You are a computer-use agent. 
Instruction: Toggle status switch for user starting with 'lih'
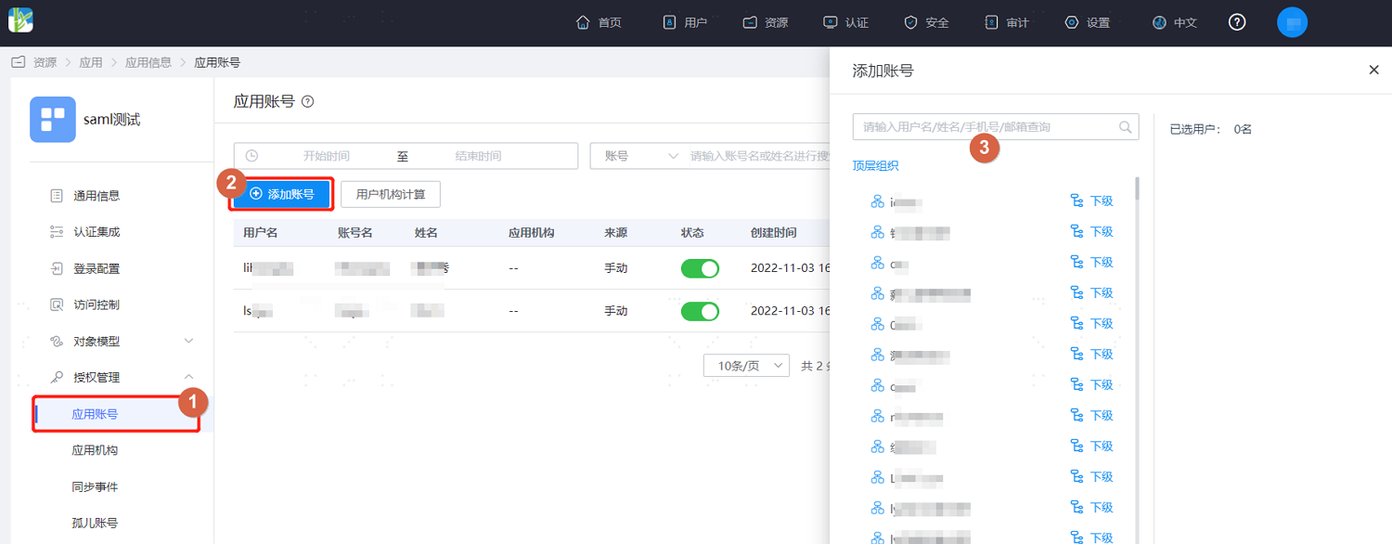click(700, 268)
